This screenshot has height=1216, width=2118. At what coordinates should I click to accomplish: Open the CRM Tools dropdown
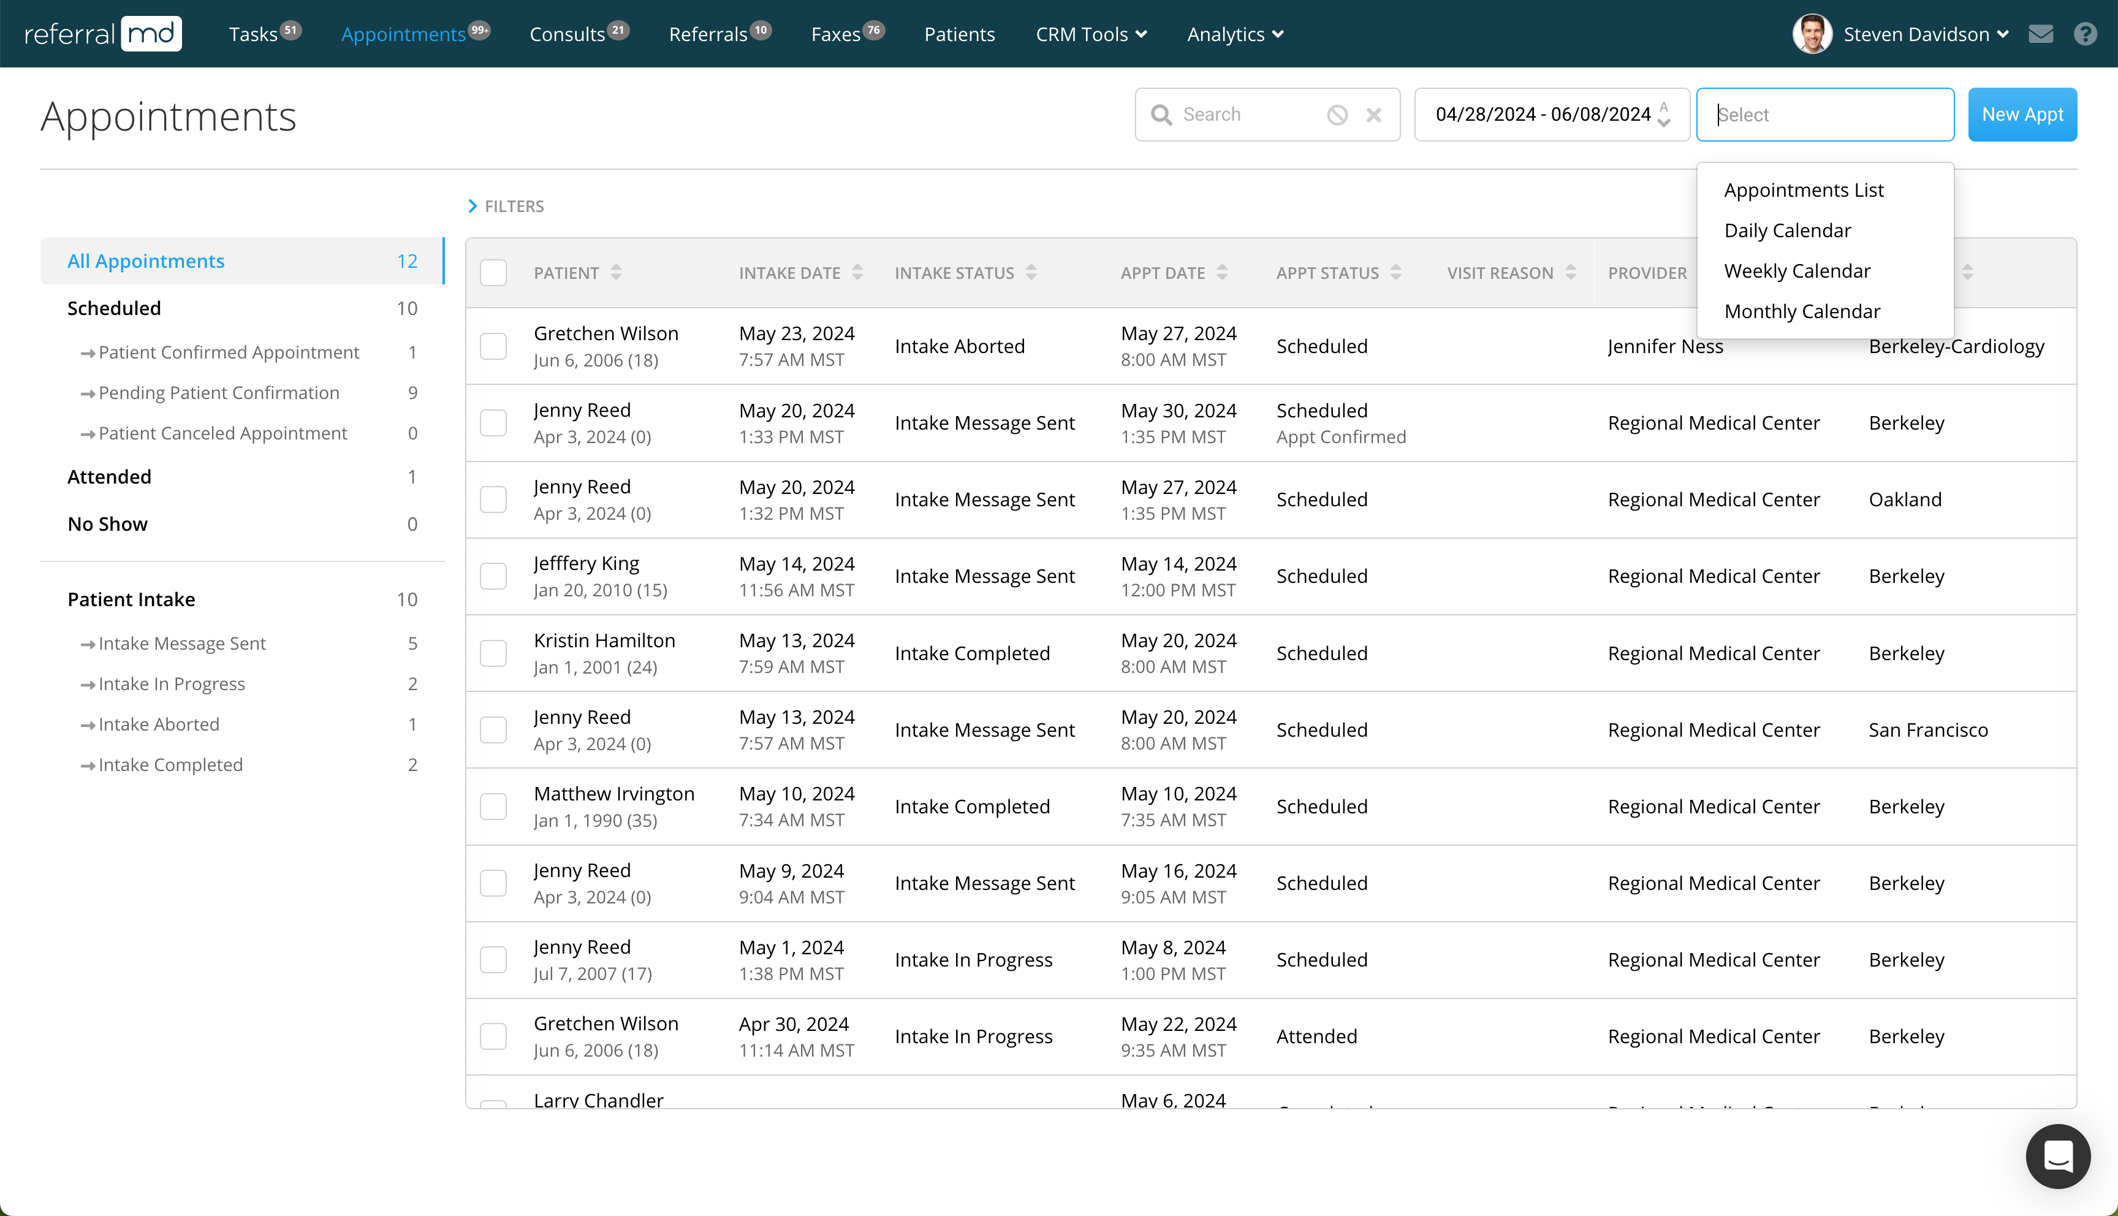(1090, 34)
